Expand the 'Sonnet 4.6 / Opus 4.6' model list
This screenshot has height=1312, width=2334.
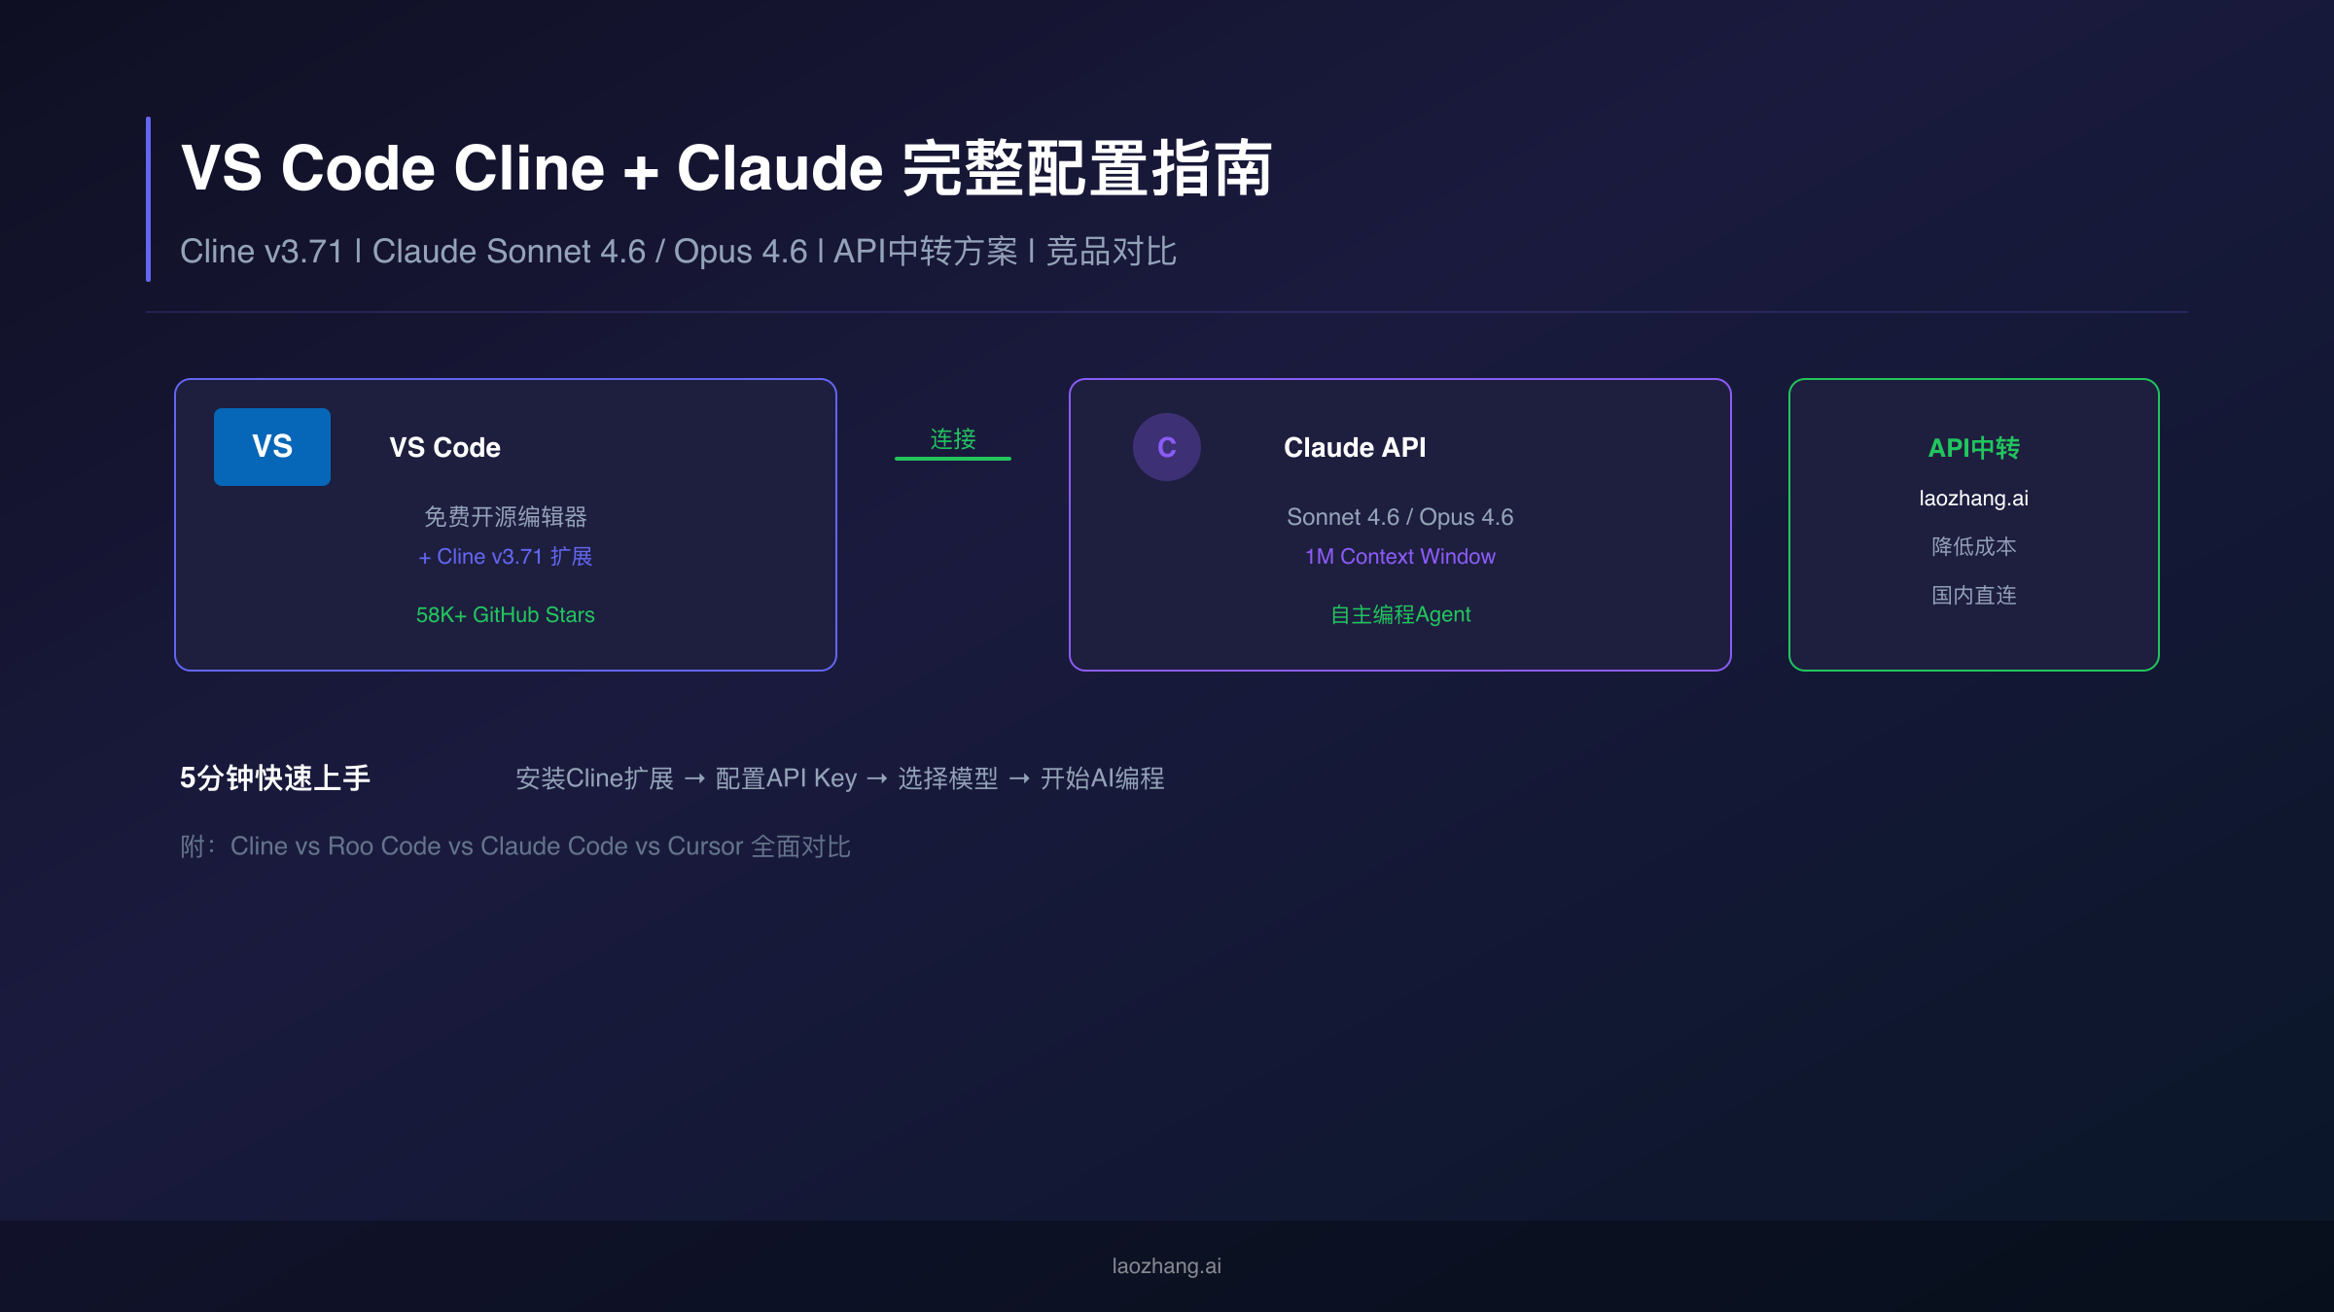[x=1400, y=516]
